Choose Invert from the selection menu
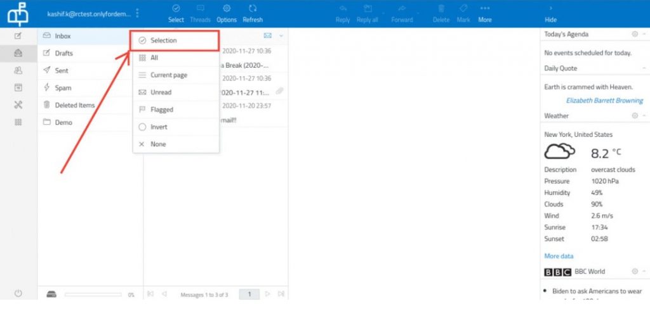Screen dimensions: 650x311 click(159, 127)
